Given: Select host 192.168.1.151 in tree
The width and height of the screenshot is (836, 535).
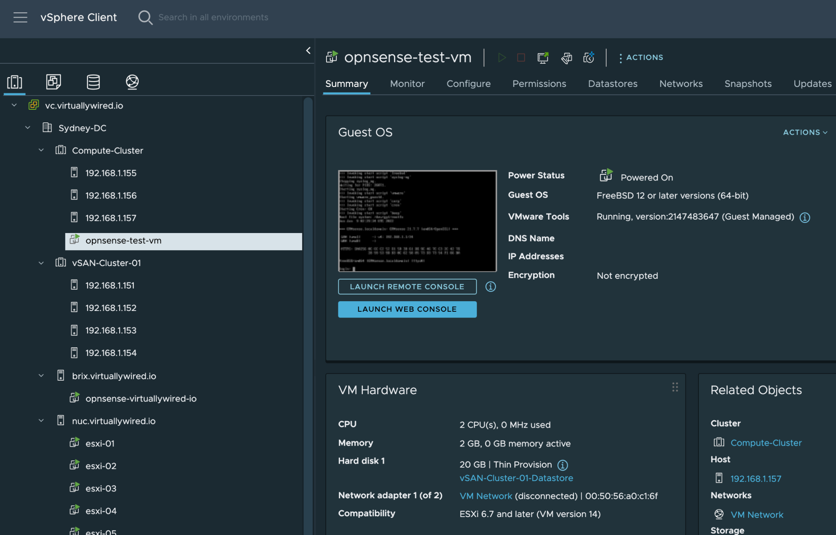Looking at the screenshot, I should (110, 285).
